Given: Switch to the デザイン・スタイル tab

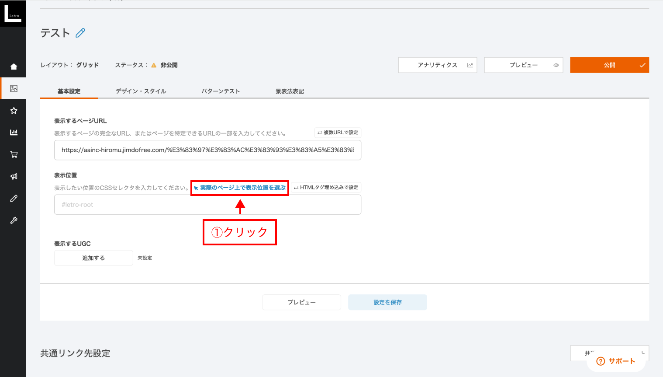Looking at the screenshot, I should 141,91.
